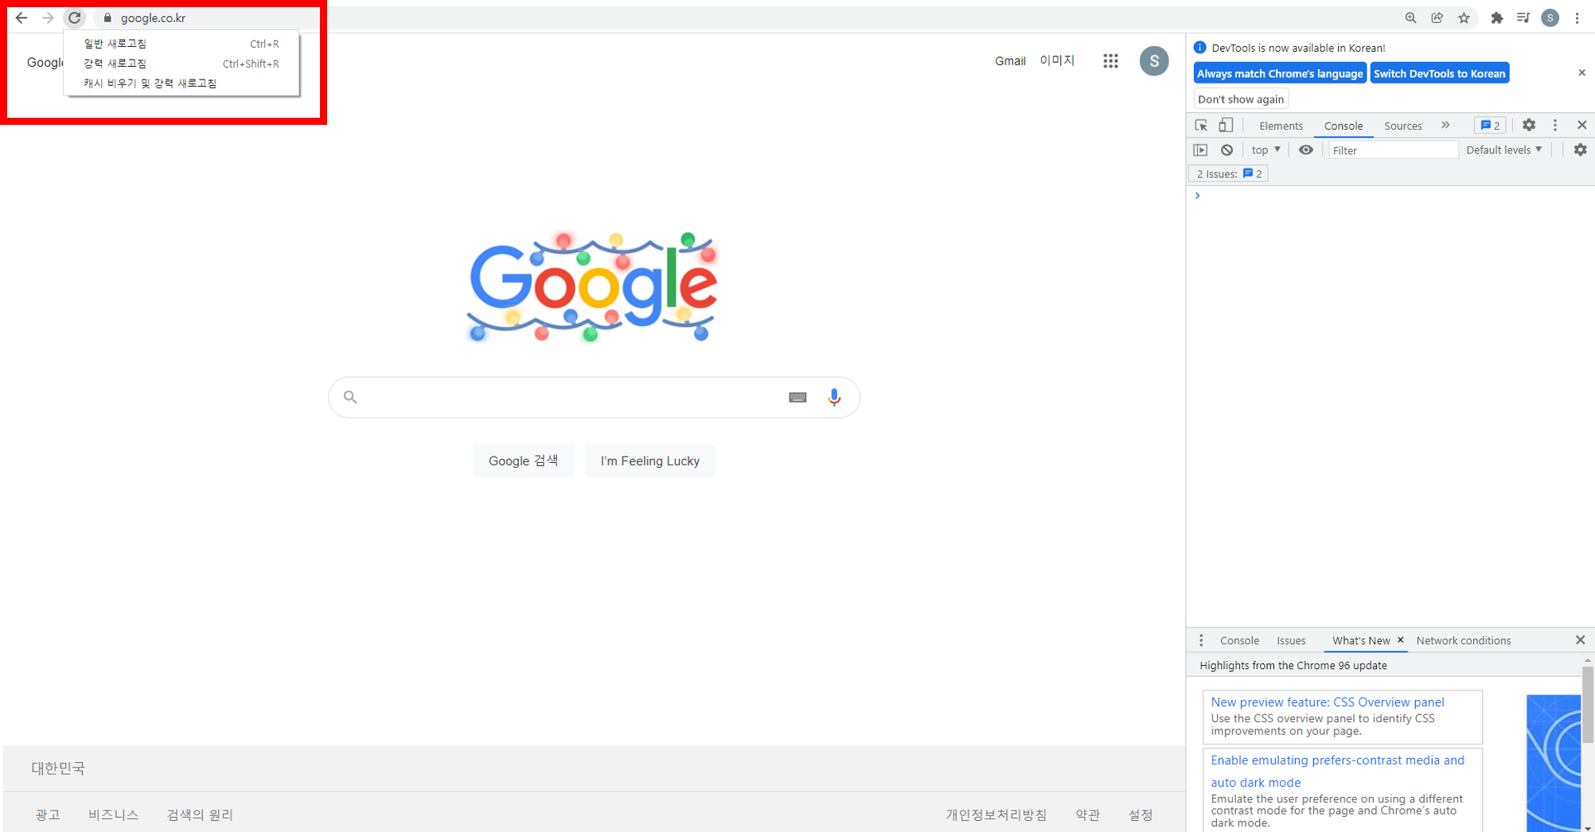This screenshot has width=1595, height=832.
Task: Click 광고 footer link
Action: pos(48,815)
